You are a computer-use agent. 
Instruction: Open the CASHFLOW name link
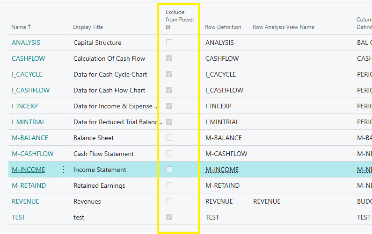pyautogui.click(x=26, y=58)
